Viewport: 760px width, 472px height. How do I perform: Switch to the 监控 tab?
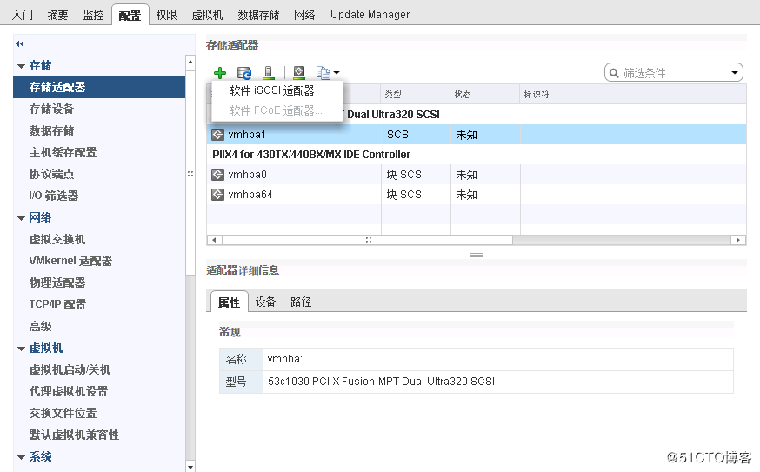tap(94, 15)
